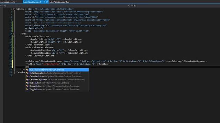
Task: Choose BulletDecorator from the IntelliSense list
Action: coord(57,73)
